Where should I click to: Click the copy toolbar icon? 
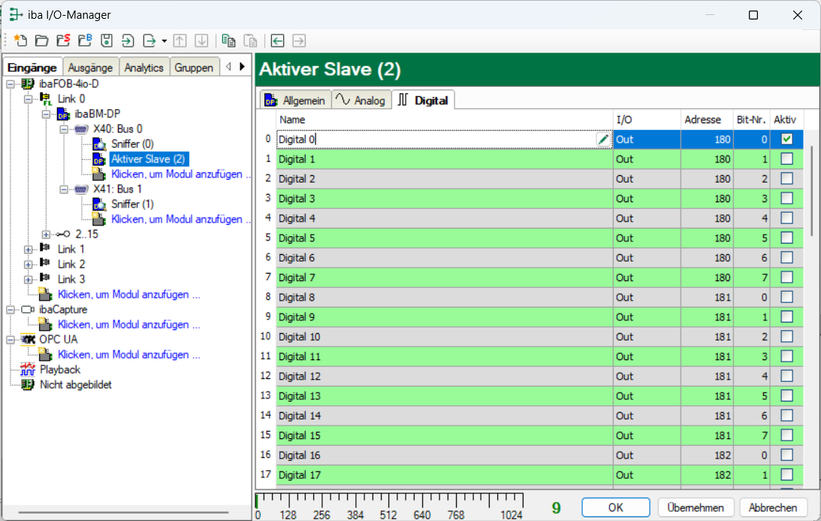click(228, 41)
